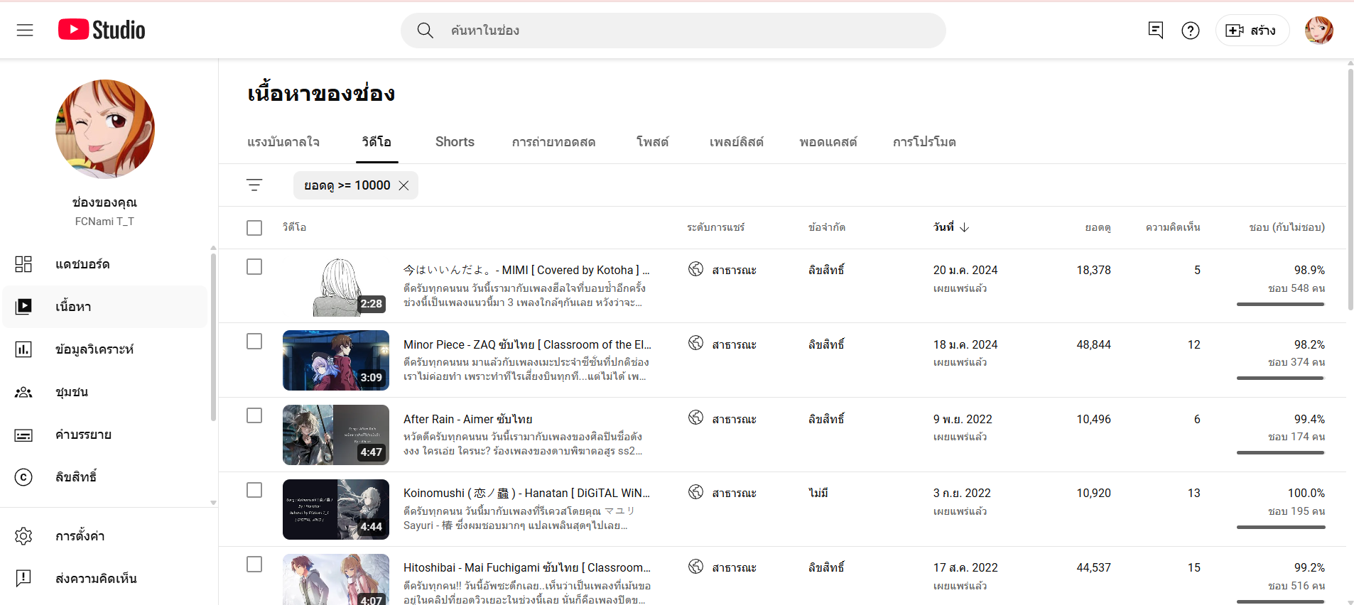1354x605 pixels.
Task: Click the main page vertical scrollbar
Action: click(1350, 189)
